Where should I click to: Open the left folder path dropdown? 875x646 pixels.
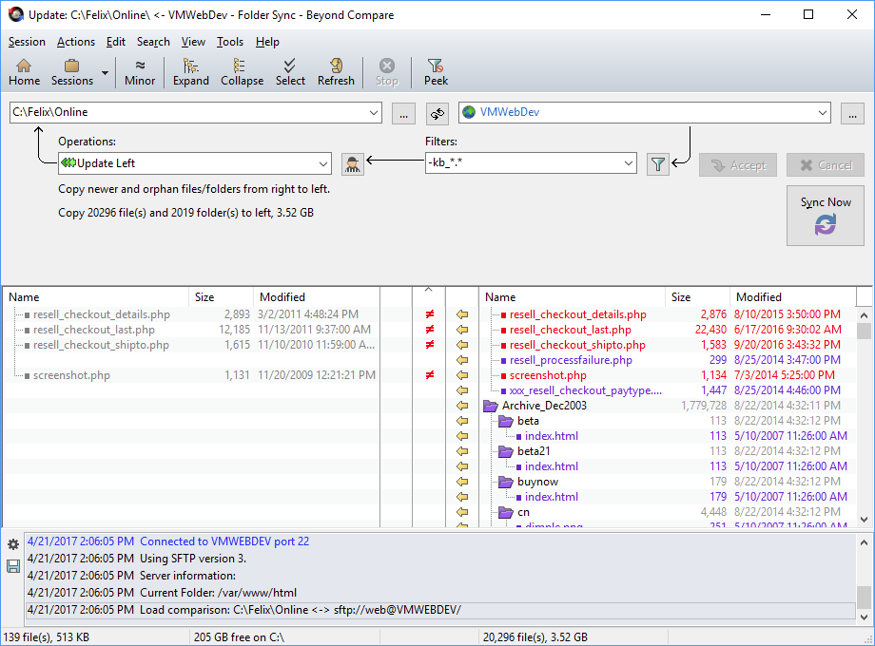[x=374, y=113]
